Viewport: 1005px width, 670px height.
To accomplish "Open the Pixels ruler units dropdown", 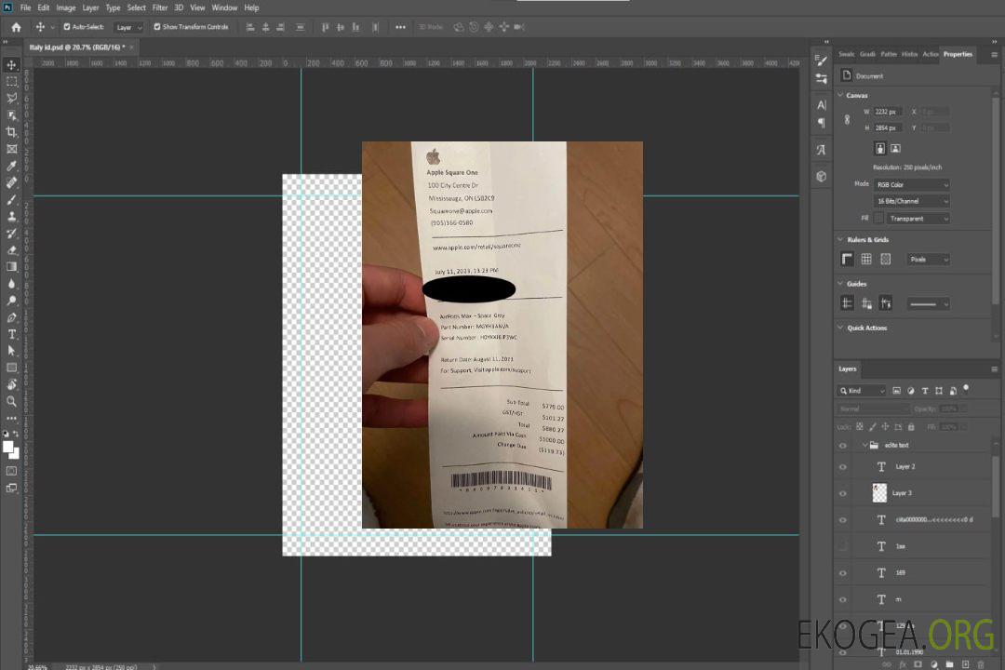I will click(x=929, y=260).
